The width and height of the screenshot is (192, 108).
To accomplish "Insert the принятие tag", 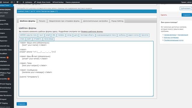I will tap(145, 35).
